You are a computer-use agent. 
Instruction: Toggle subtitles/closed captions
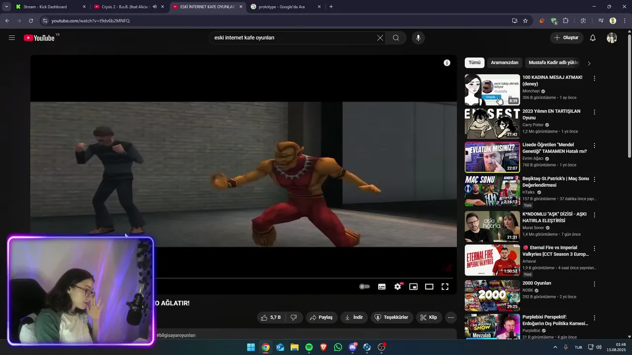[x=382, y=286]
